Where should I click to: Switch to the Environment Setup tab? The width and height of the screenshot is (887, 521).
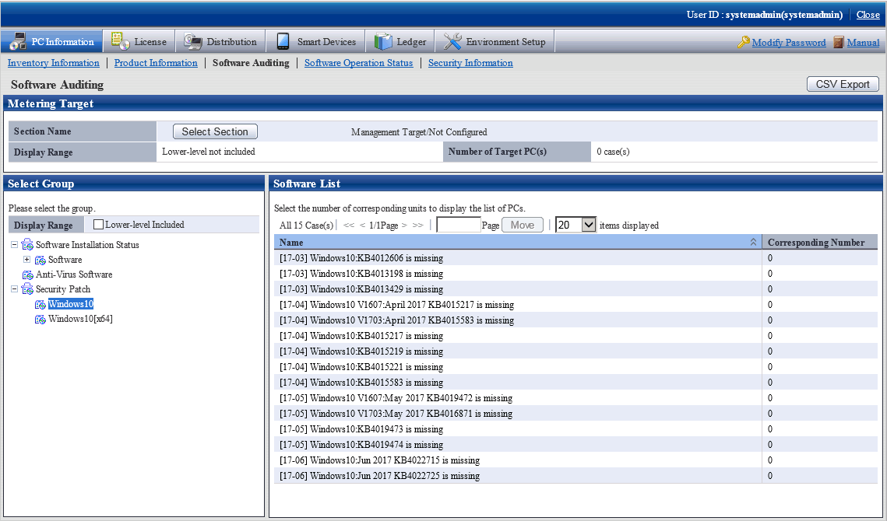pos(495,41)
